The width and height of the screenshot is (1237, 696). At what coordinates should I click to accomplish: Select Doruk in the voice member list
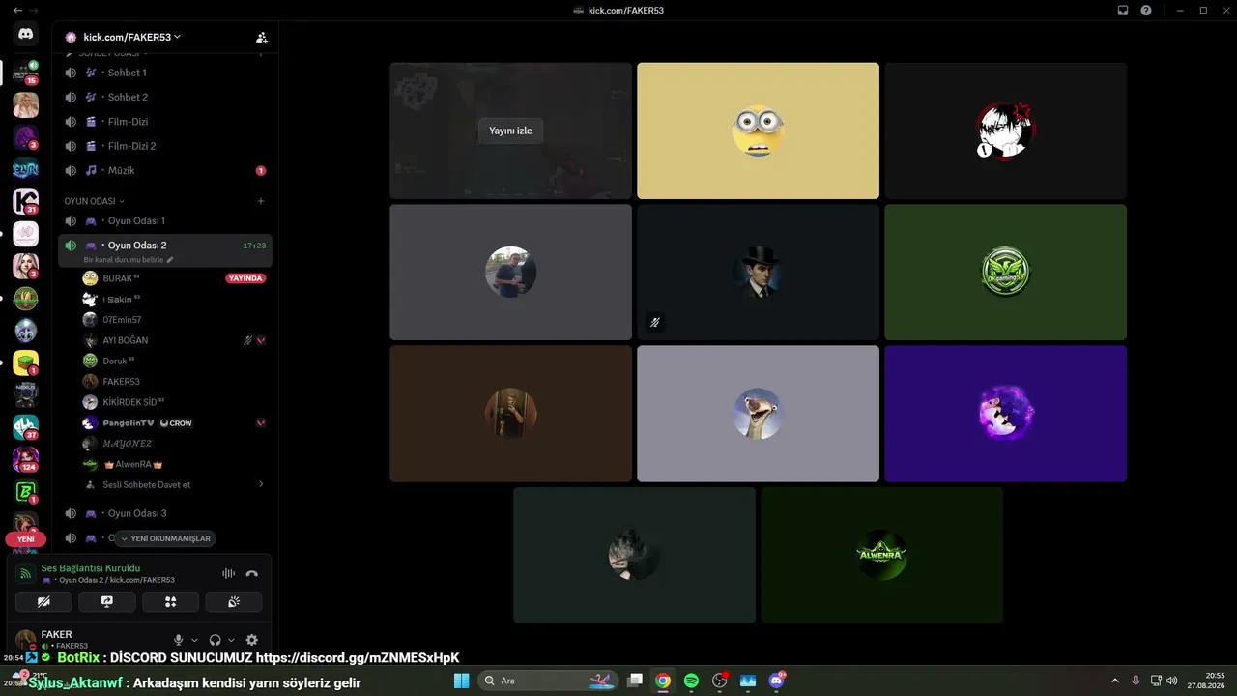[174, 361]
